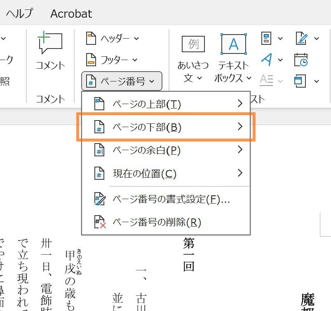Click the Quick Parts icon

click(x=266, y=39)
